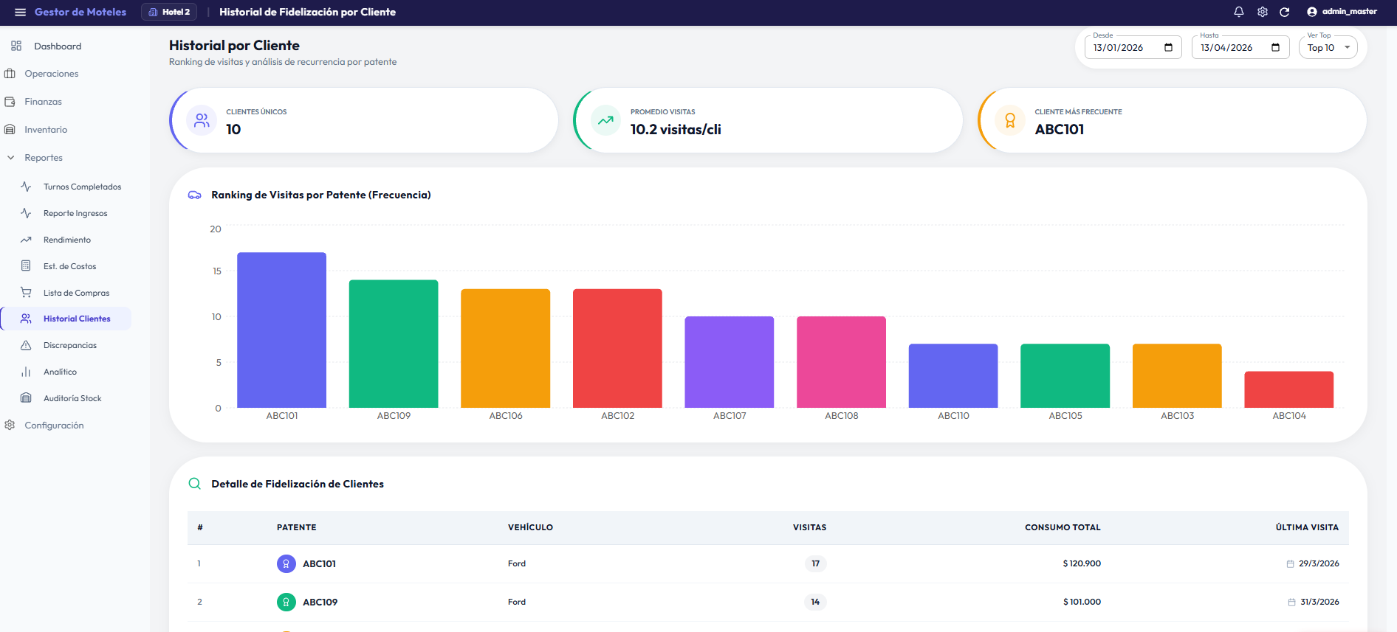1397x632 pixels.
Task: Click the ABC108 bar in chart
Action: tap(841, 362)
